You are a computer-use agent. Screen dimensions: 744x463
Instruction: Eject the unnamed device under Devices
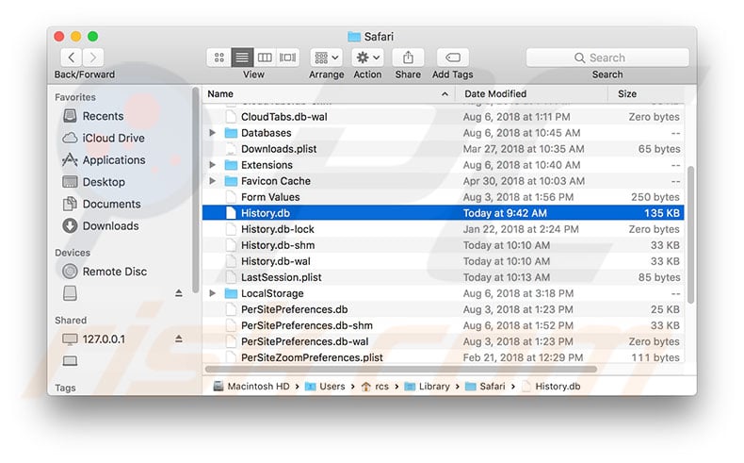point(178,293)
